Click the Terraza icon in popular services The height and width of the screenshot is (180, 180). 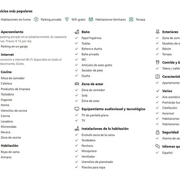[x=131, y=20]
